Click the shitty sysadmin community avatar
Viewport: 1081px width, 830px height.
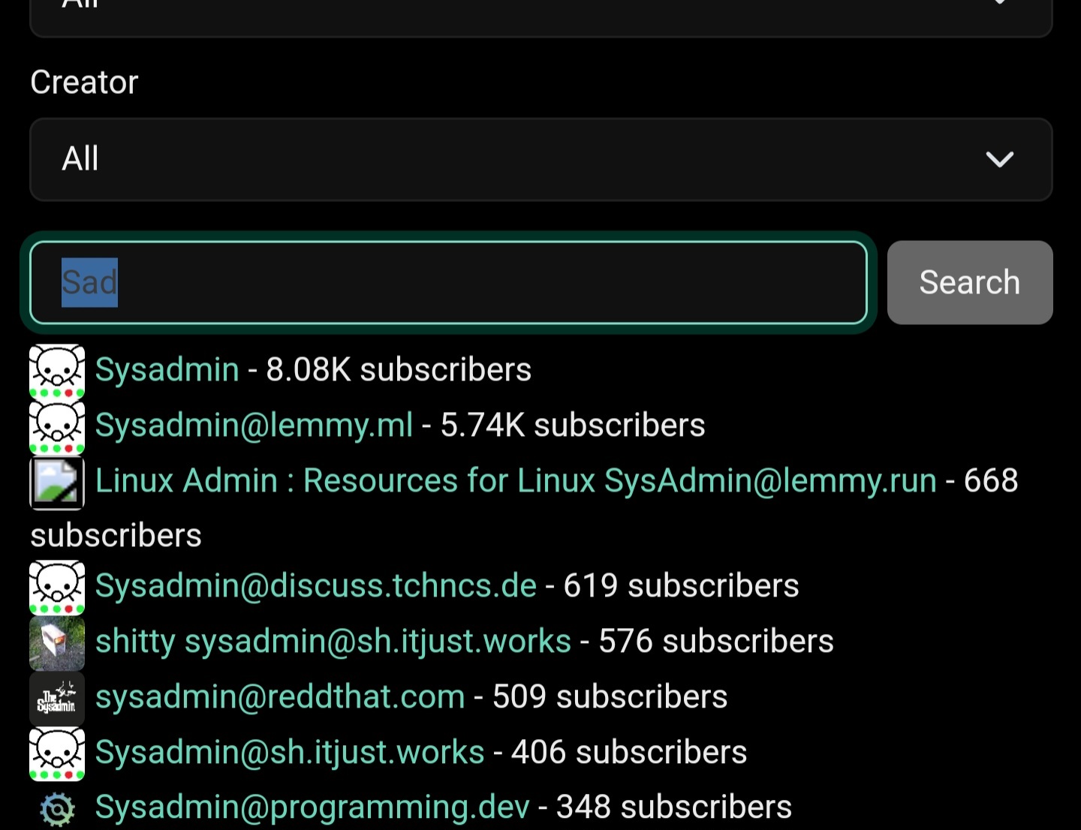coord(57,642)
